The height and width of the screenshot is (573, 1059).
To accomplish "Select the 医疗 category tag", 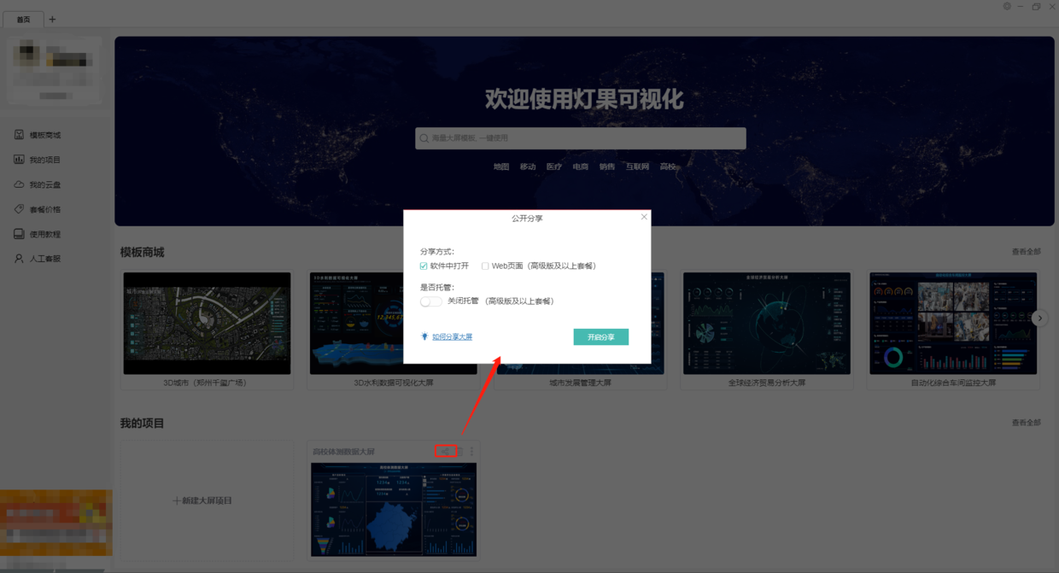I will tap(554, 167).
